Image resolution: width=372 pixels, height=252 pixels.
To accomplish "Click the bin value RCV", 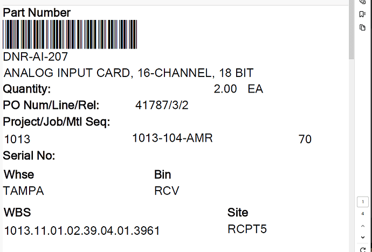I will (167, 191).
